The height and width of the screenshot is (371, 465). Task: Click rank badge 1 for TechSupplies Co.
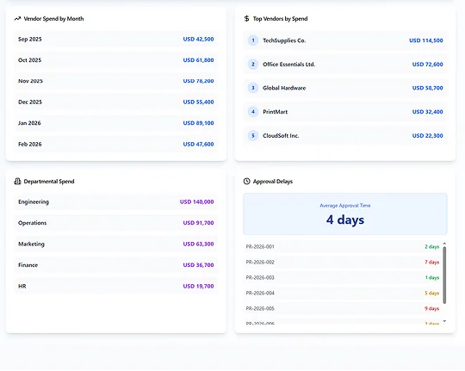click(x=253, y=40)
